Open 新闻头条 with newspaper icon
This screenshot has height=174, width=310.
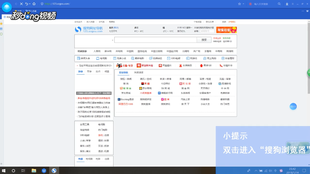(x=83, y=58)
